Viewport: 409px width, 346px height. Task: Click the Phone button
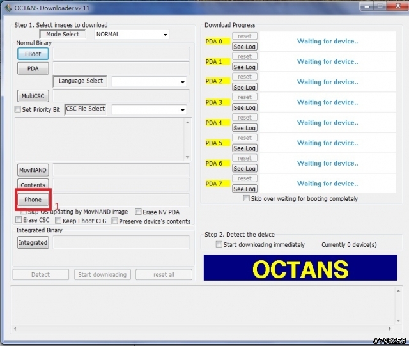coord(33,200)
